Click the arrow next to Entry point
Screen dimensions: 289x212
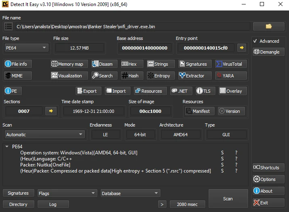pos(242,48)
